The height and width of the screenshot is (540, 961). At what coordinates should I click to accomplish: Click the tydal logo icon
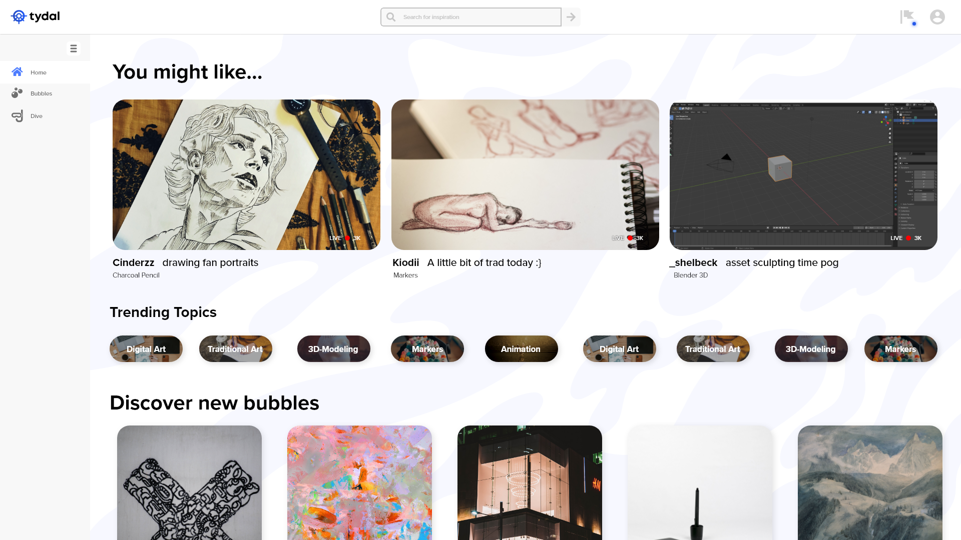tap(19, 16)
